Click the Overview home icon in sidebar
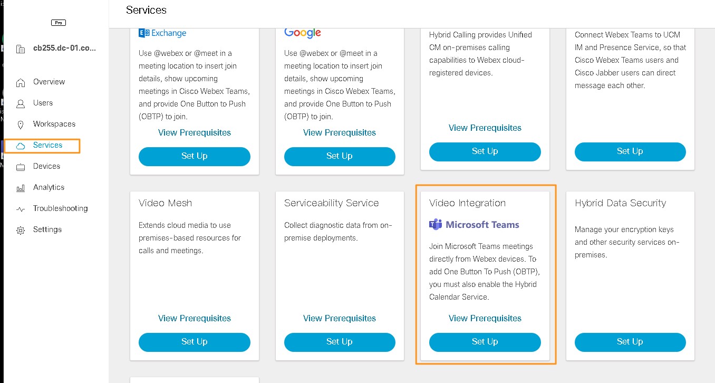Viewport: 715px width, 383px height. click(x=21, y=82)
